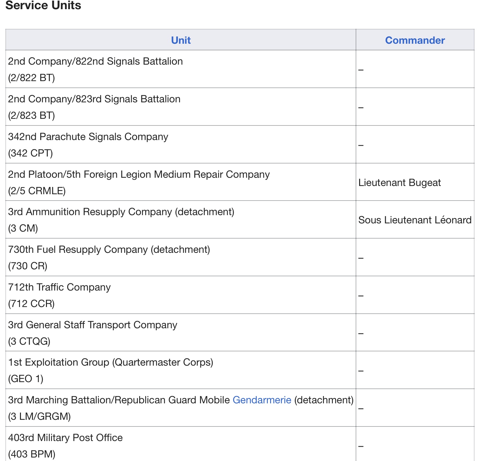
Task: Select '2nd Company/823rd Signals Battalion' text
Action: [94, 99]
